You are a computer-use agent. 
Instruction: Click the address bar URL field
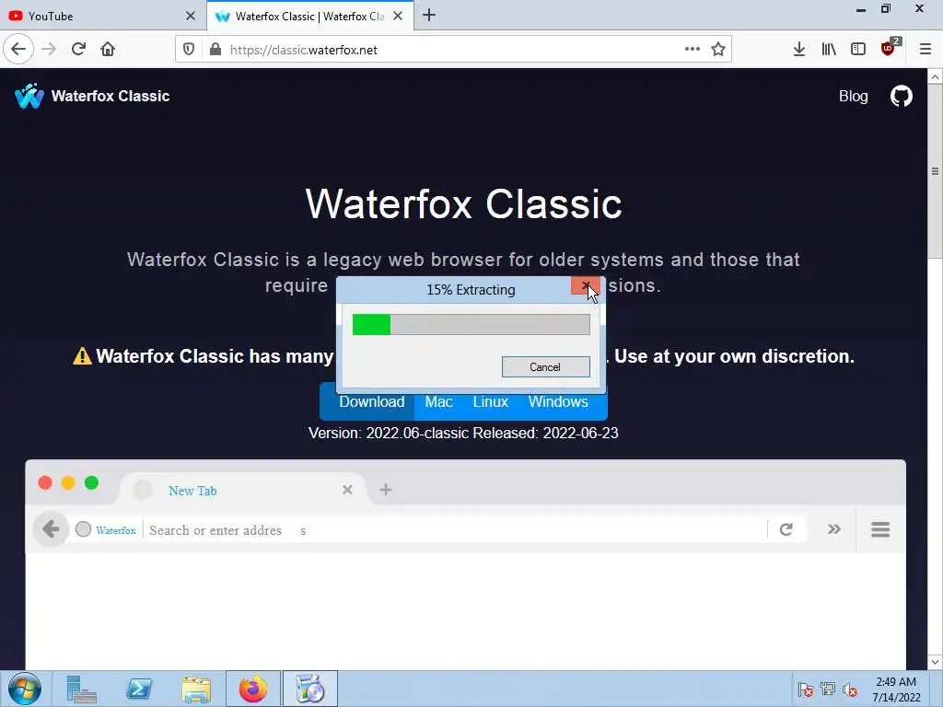(454, 50)
